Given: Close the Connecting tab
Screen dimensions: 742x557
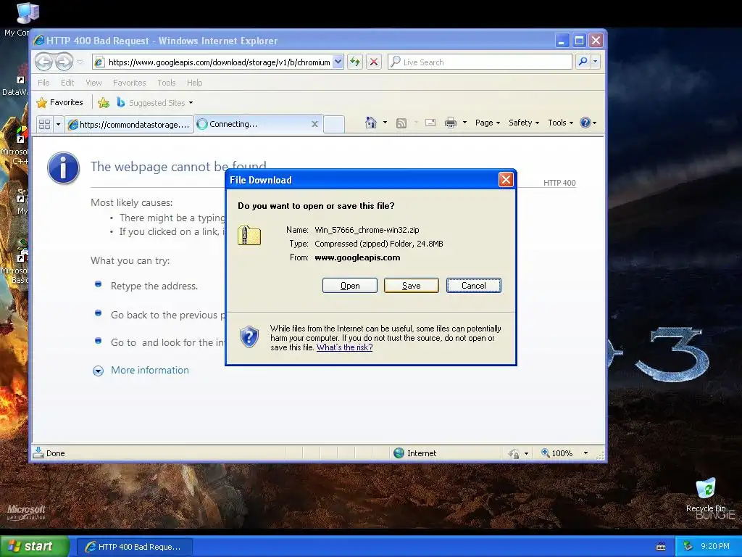Looking at the screenshot, I should point(314,124).
